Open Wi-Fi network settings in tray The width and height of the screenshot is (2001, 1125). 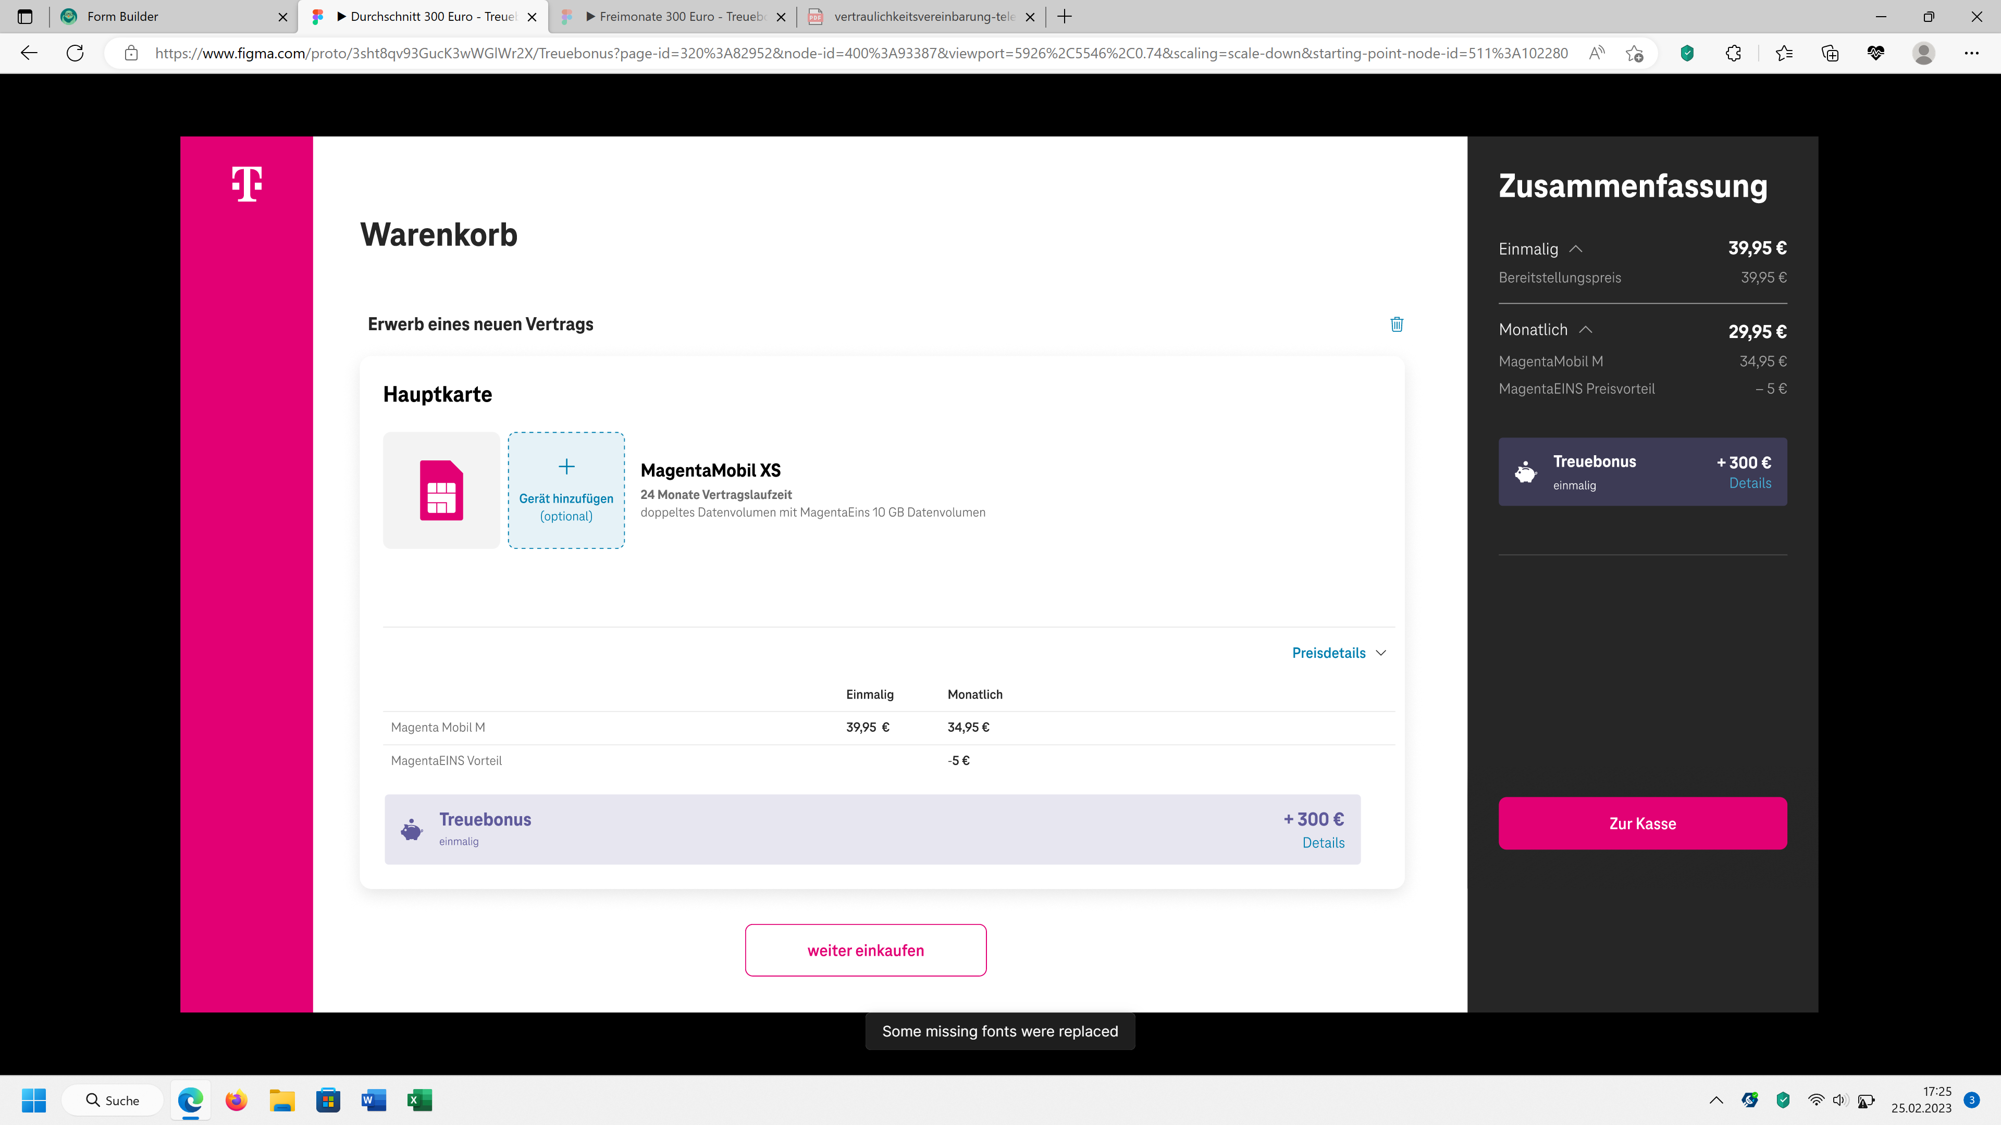1815,1100
